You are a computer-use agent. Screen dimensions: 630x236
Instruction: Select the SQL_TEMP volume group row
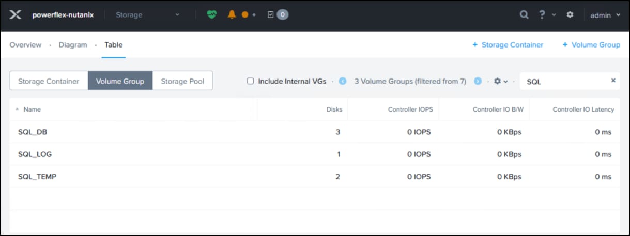(x=315, y=176)
